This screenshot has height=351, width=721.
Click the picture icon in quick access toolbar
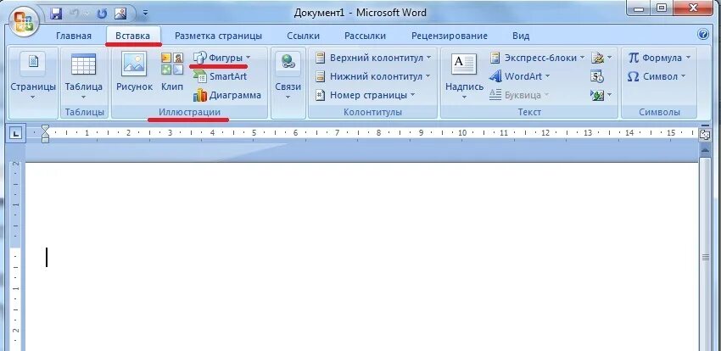[120, 14]
